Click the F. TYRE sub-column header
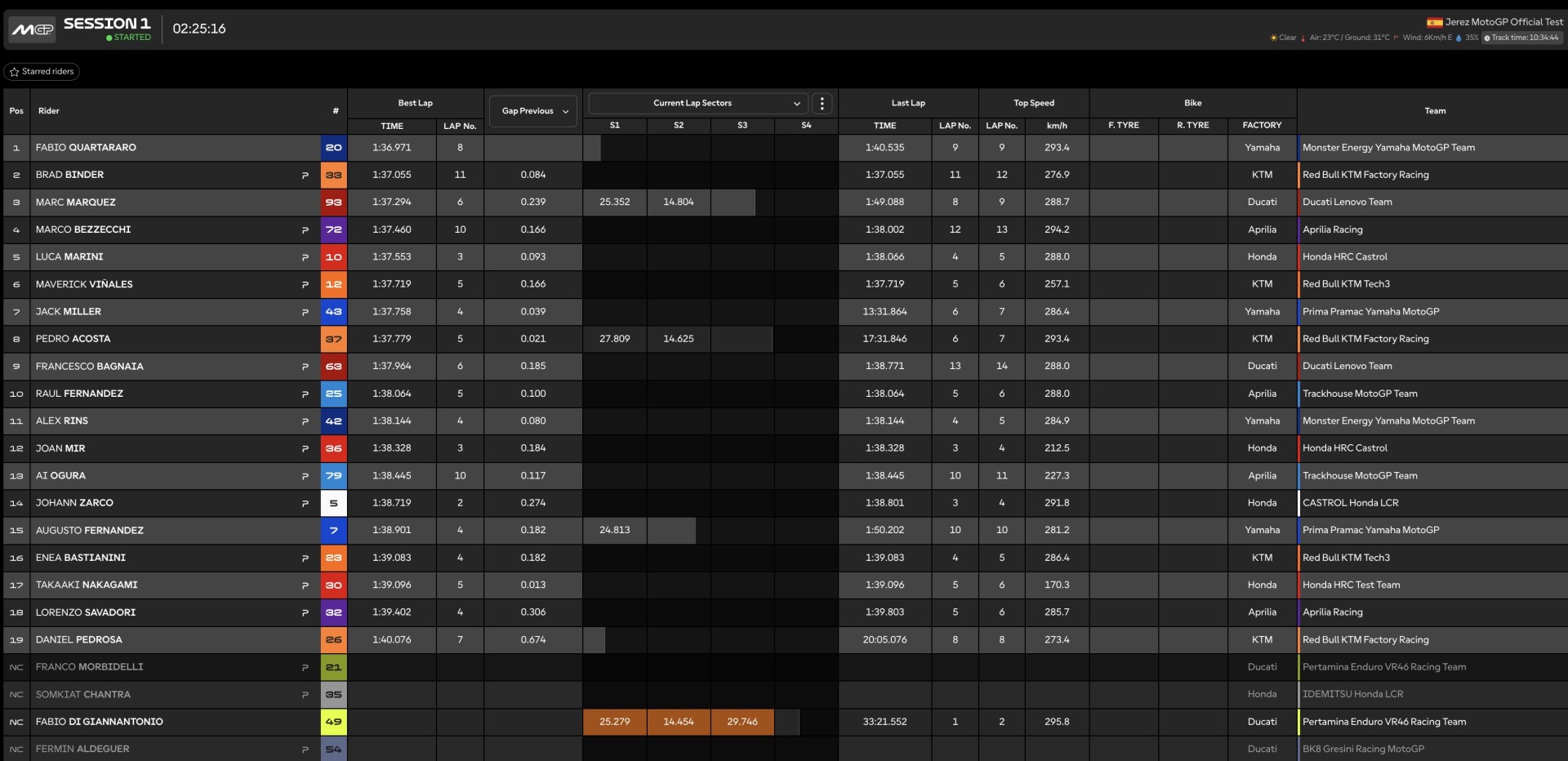The image size is (1568, 761). click(x=1124, y=126)
